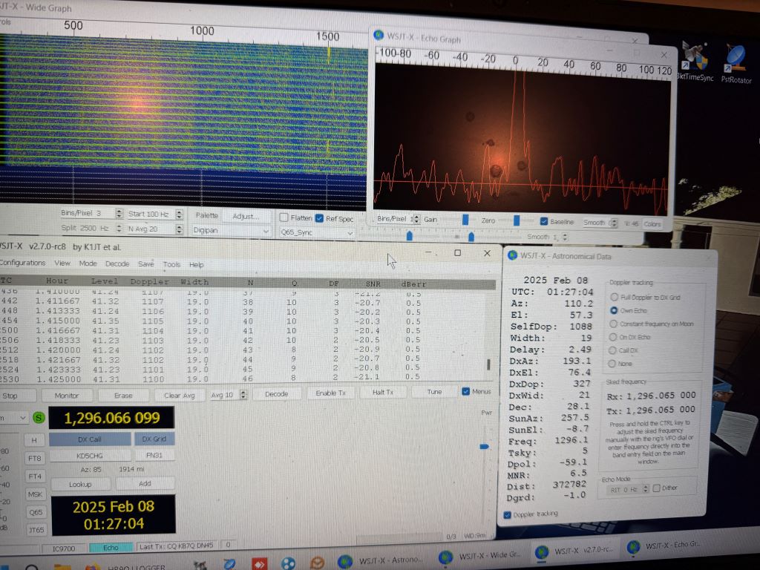Open the Tools menu
This screenshot has height=570, width=760.
(x=171, y=264)
